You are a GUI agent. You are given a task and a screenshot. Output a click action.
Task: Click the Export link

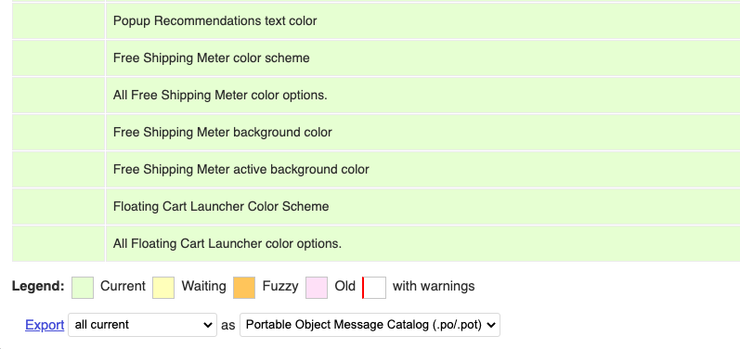(x=45, y=325)
